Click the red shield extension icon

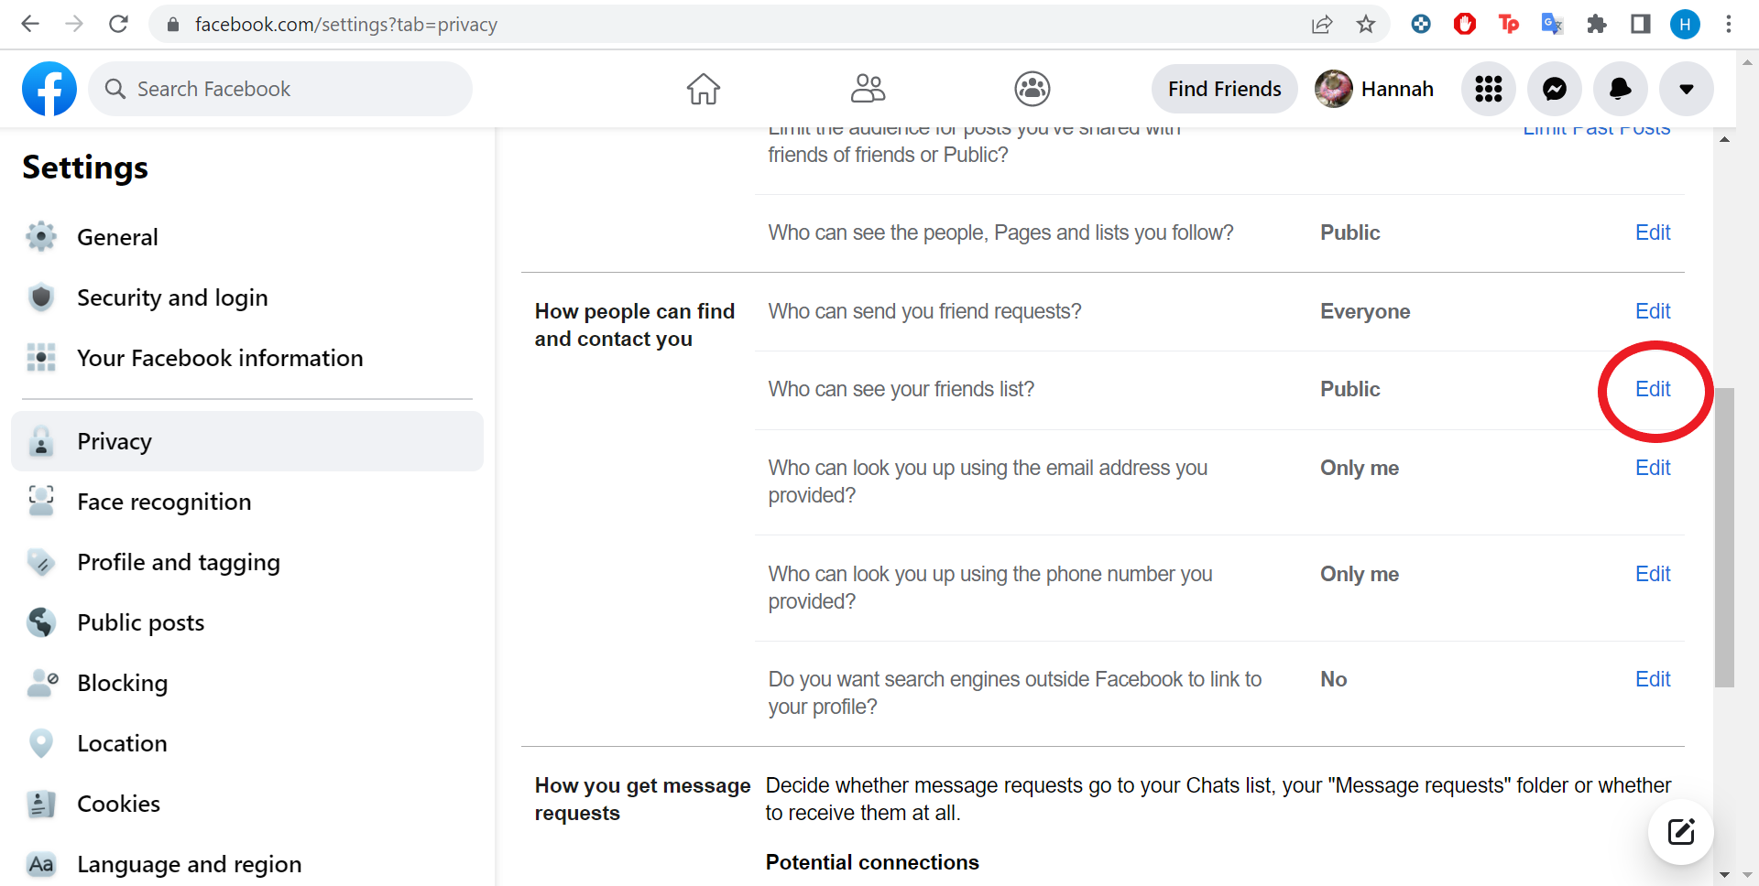1465,24
